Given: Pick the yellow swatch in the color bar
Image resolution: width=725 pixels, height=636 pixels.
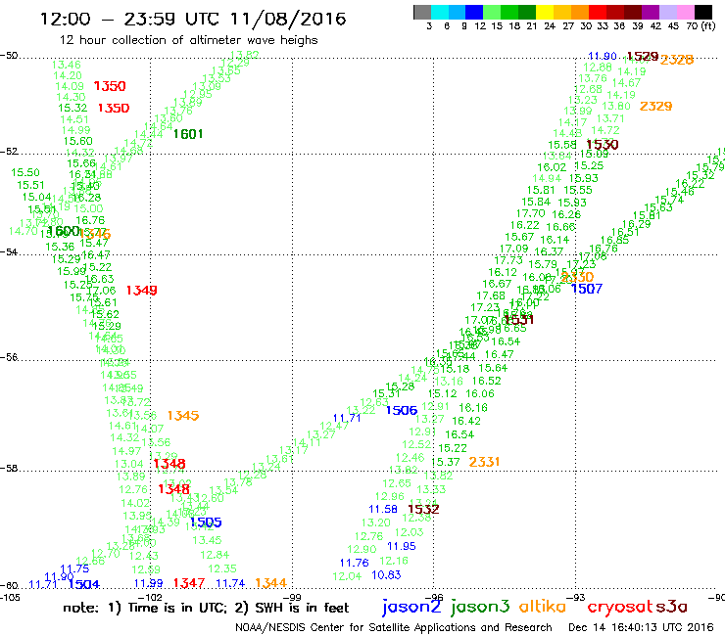Looking at the screenshot, I should click(545, 12).
